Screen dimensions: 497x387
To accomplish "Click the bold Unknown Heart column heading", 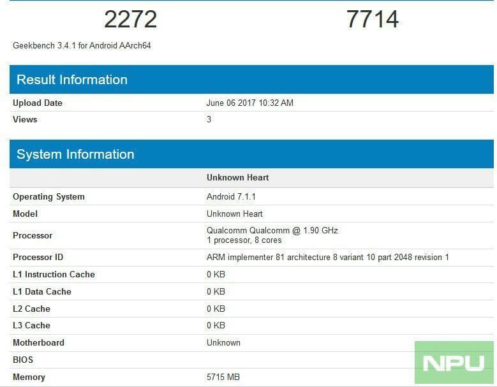I will [x=238, y=178].
